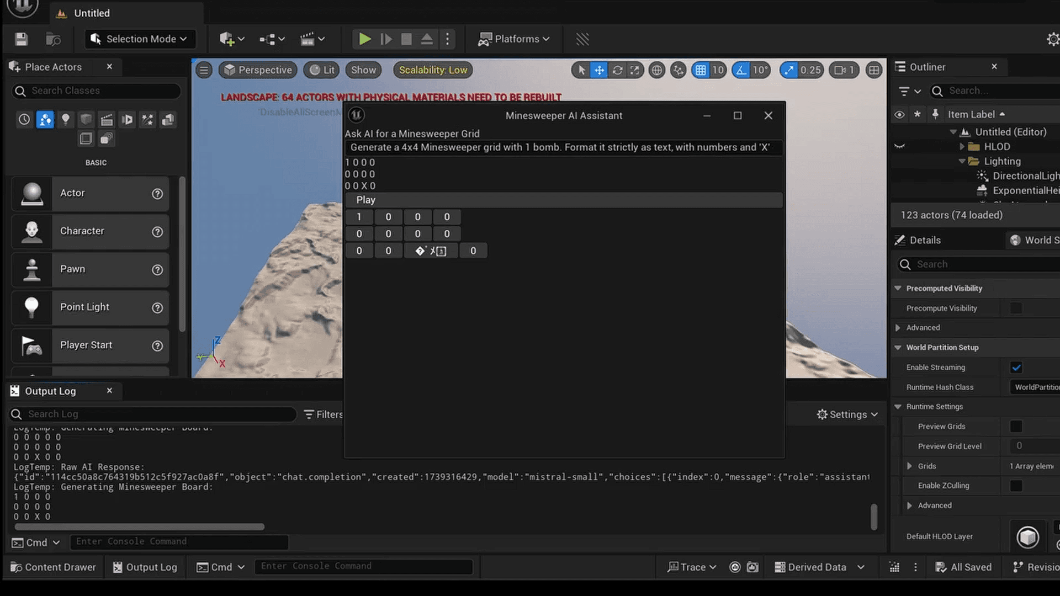
Task: Open the quick add actor dropdown in the toolbar
Action: coord(231,39)
